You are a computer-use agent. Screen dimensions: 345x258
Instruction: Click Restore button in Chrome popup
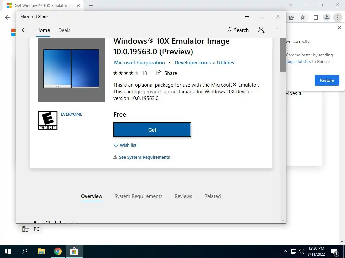click(327, 80)
